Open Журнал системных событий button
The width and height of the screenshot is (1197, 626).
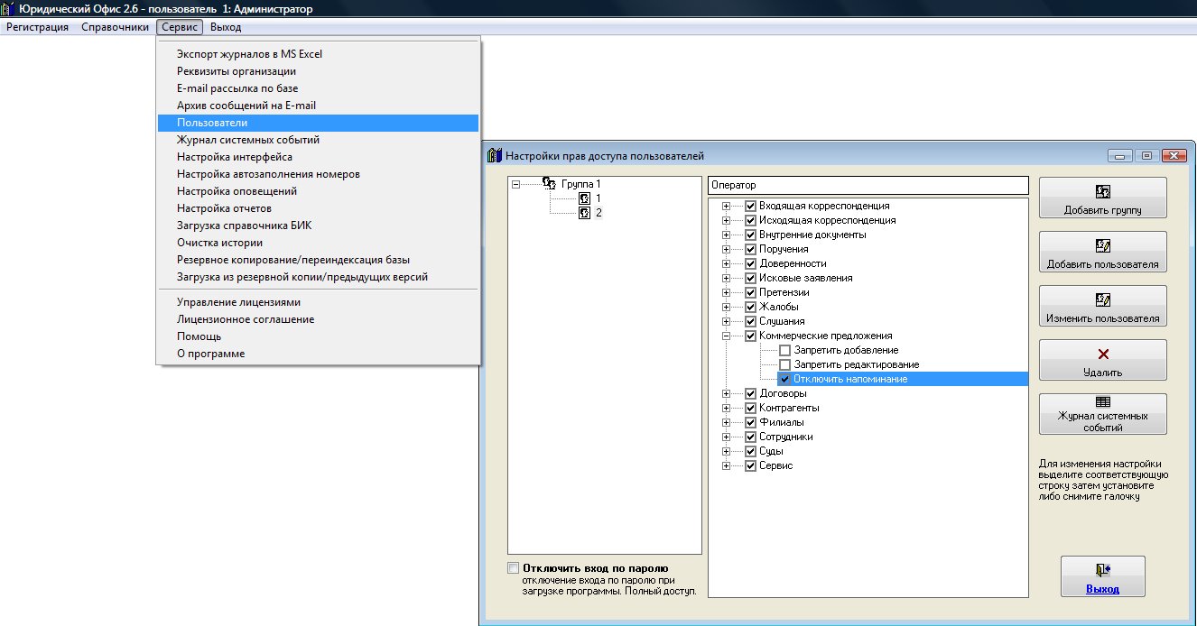tap(1102, 414)
